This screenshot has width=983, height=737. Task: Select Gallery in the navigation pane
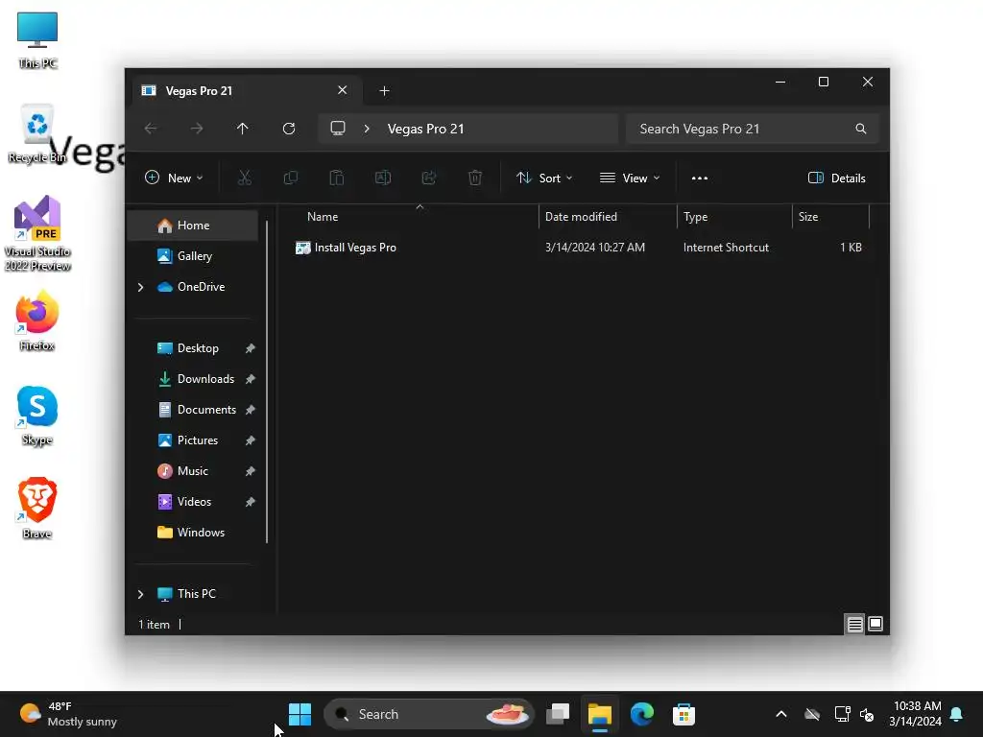click(x=193, y=256)
